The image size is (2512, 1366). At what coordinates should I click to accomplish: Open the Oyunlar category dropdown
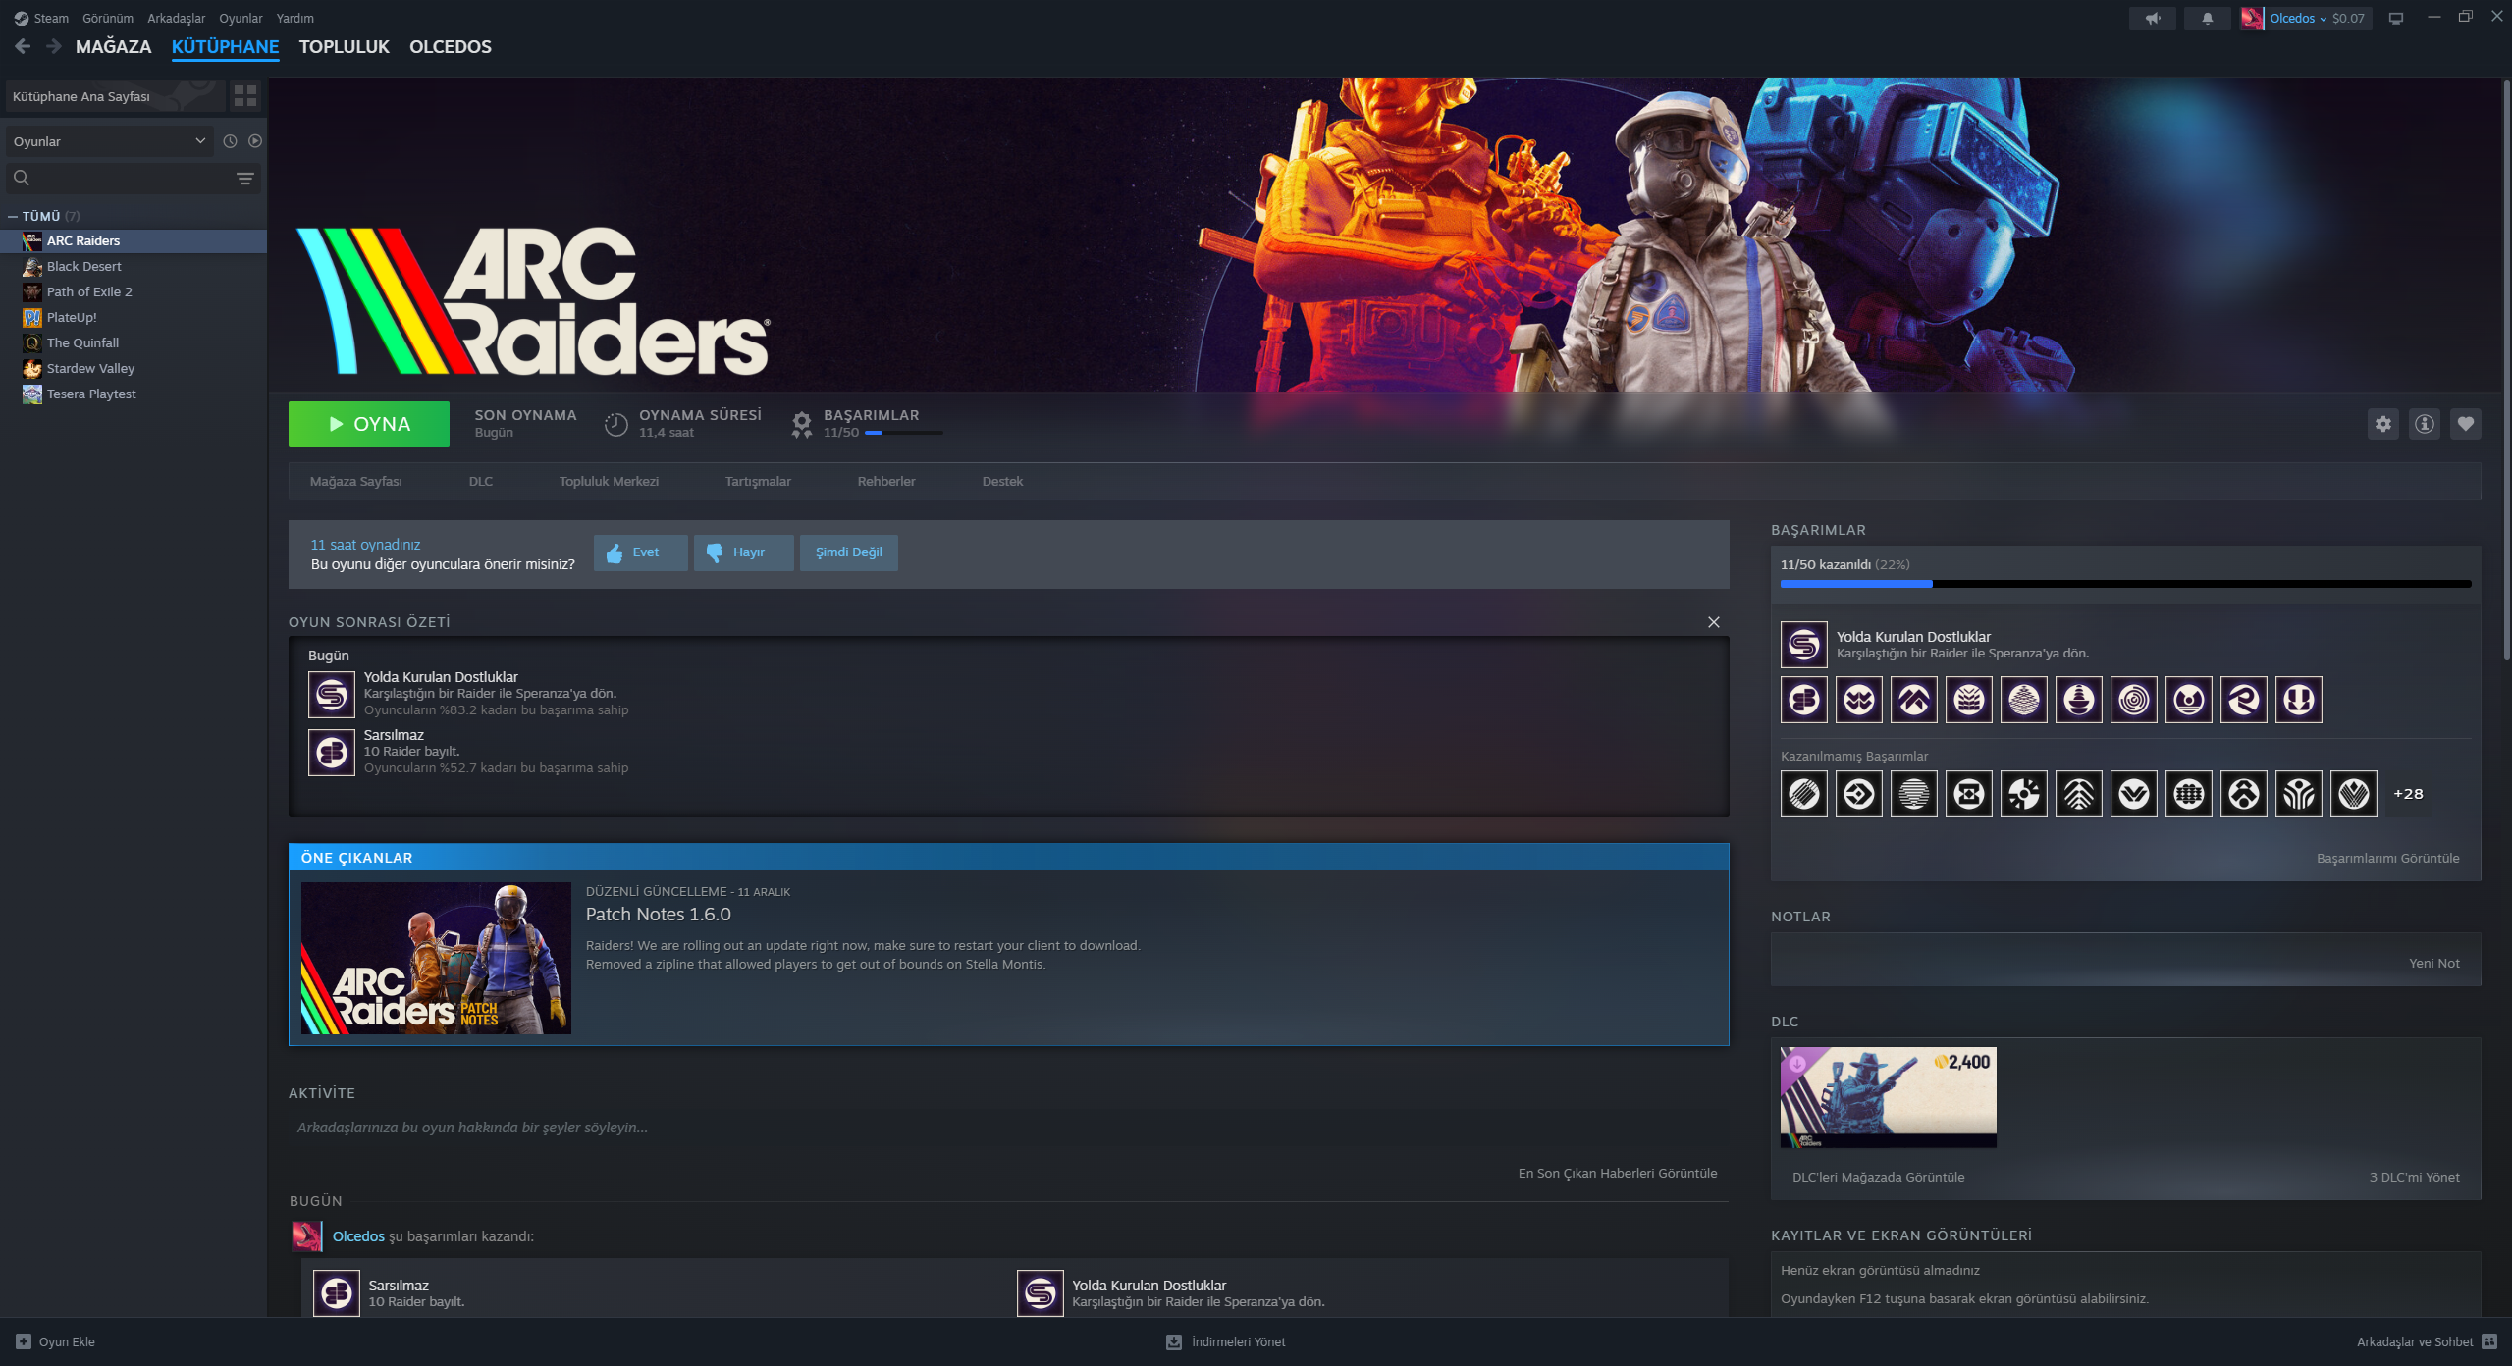108,141
